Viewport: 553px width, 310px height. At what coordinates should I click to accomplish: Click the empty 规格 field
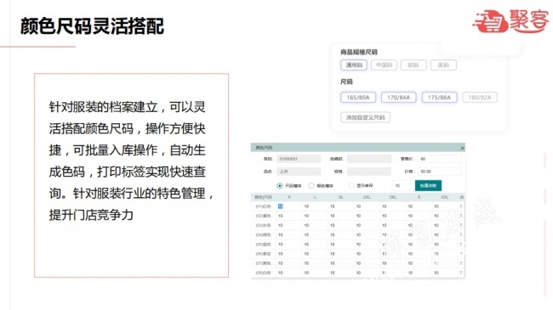369,172
